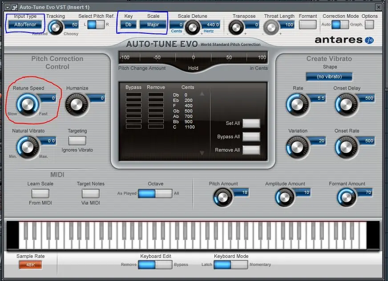This screenshot has height=281, width=388.
Task: Toggle Keyboard Mode Latch/Momentary switch
Action: click(230, 265)
